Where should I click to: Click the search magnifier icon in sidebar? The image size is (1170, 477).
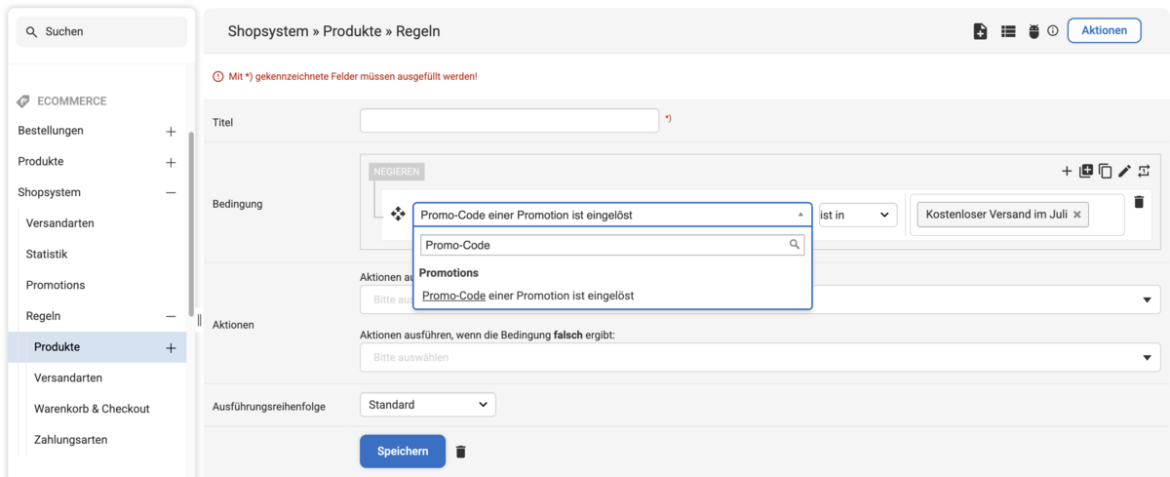31,32
